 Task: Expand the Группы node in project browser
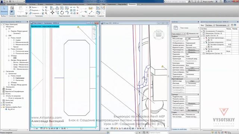point(1,105)
